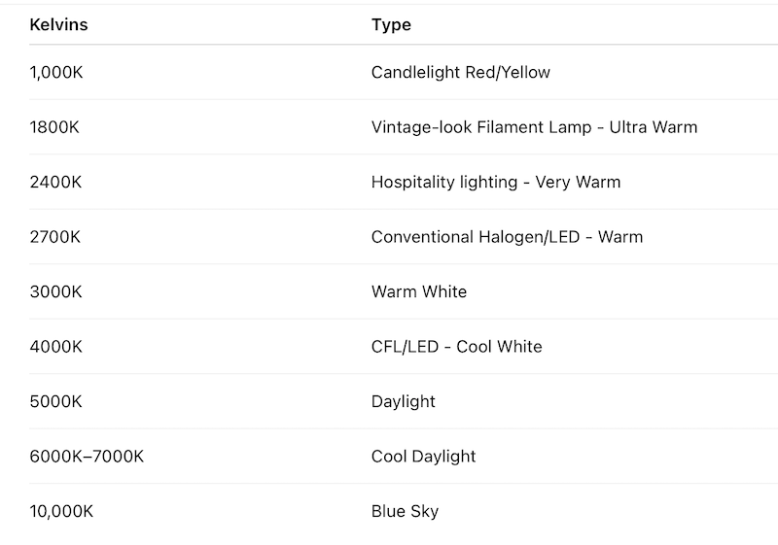Click the Warm White text
This screenshot has height=545, width=778.
tap(418, 291)
